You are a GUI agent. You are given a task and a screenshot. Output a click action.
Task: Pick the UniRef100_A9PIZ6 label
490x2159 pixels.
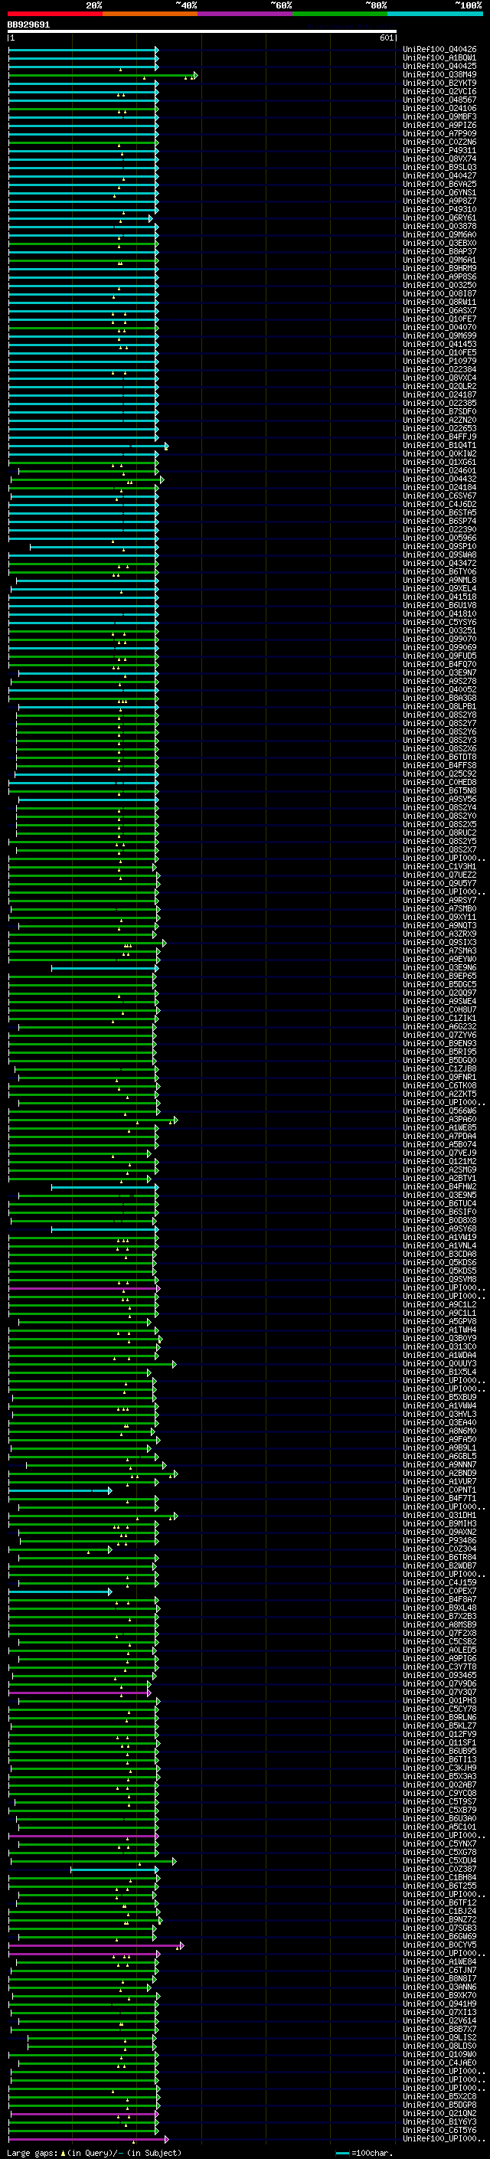coord(439,125)
